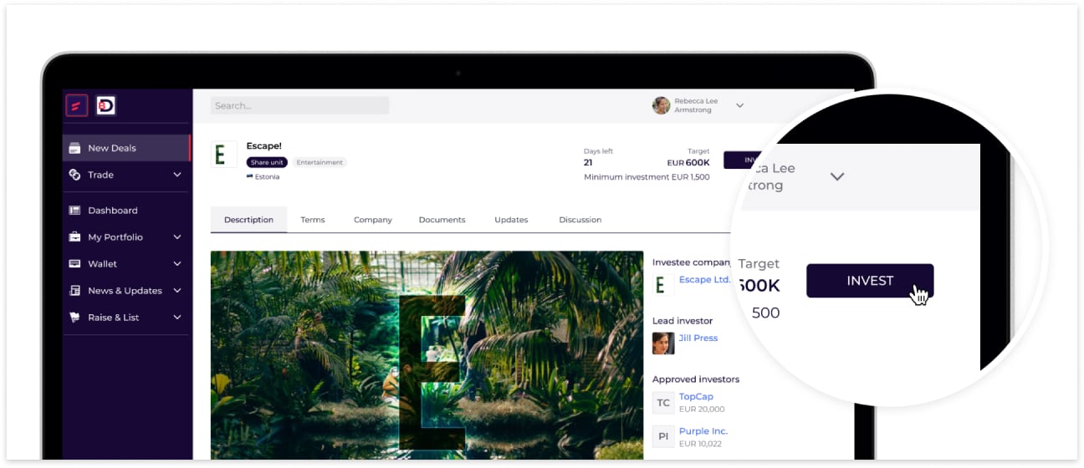The image size is (1084, 468).
Task: Click the Share unit tag
Action: click(x=267, y=162)
